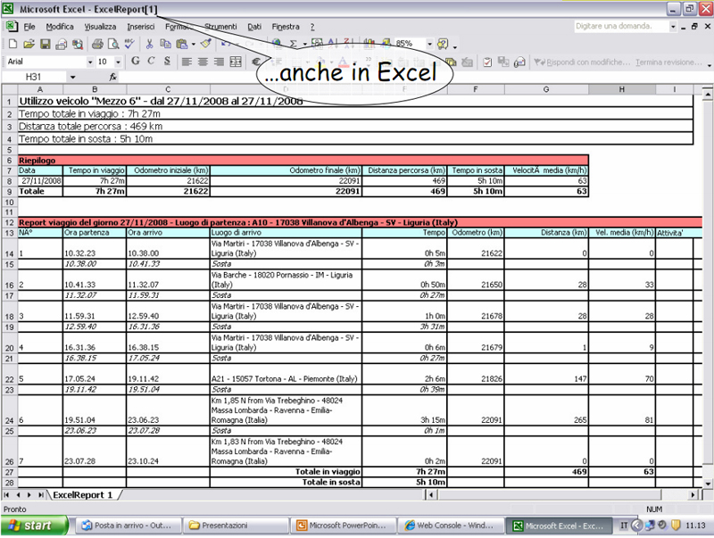Center text in the cell
The width and height of the screenshot is (714, 538).
[x=203, y=62]
